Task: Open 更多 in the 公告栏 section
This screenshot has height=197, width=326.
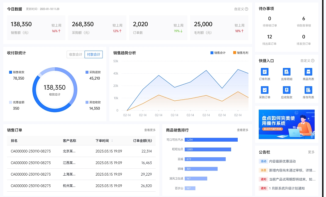Action: [x=312, y=151]
